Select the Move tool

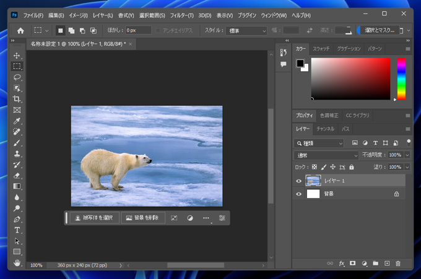(x=17, y=56)
